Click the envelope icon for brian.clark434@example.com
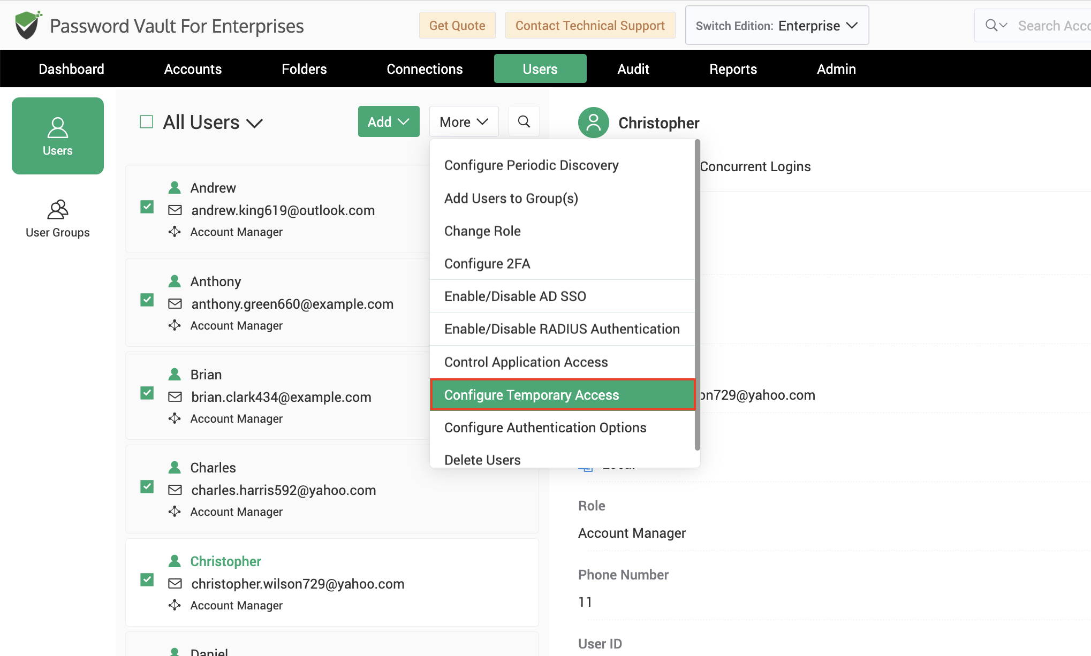This screenshot has width=1091, height=656. pos(175,397)
